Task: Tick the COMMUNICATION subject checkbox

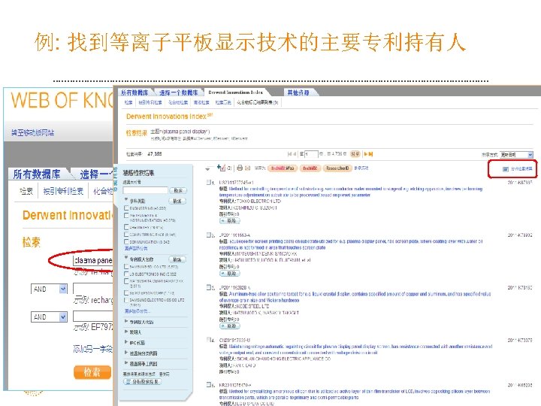Action: [126, 241]
